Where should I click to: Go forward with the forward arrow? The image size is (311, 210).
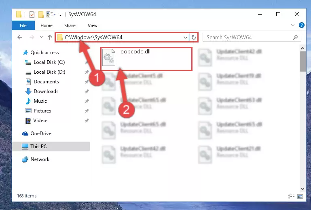[x=32, y=37]
